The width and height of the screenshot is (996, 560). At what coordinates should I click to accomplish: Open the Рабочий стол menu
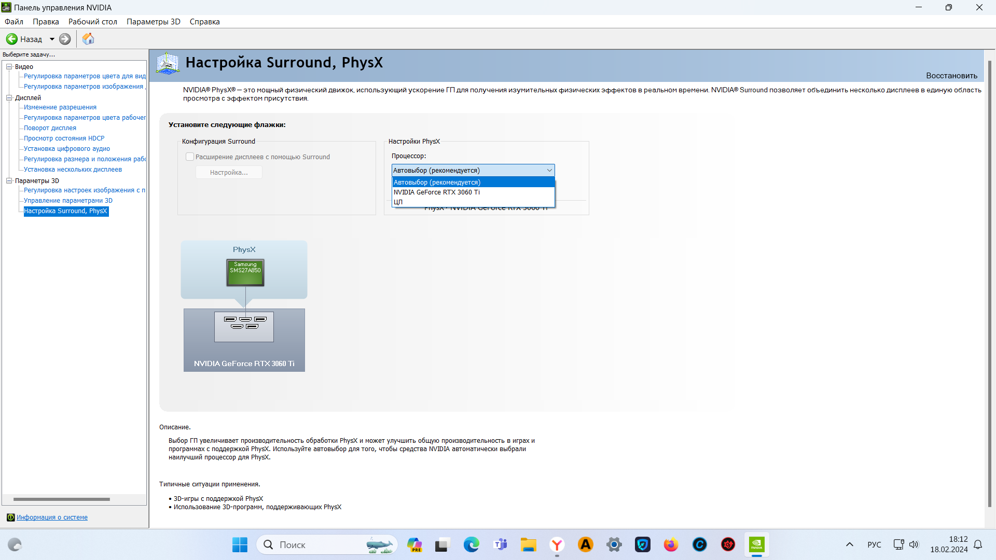coord(93,21)
